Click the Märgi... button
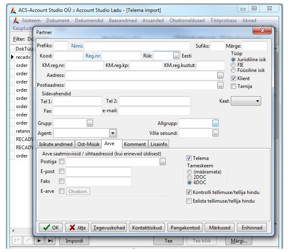The width and height of the screenshot is (288, 252). pos(239,241)
